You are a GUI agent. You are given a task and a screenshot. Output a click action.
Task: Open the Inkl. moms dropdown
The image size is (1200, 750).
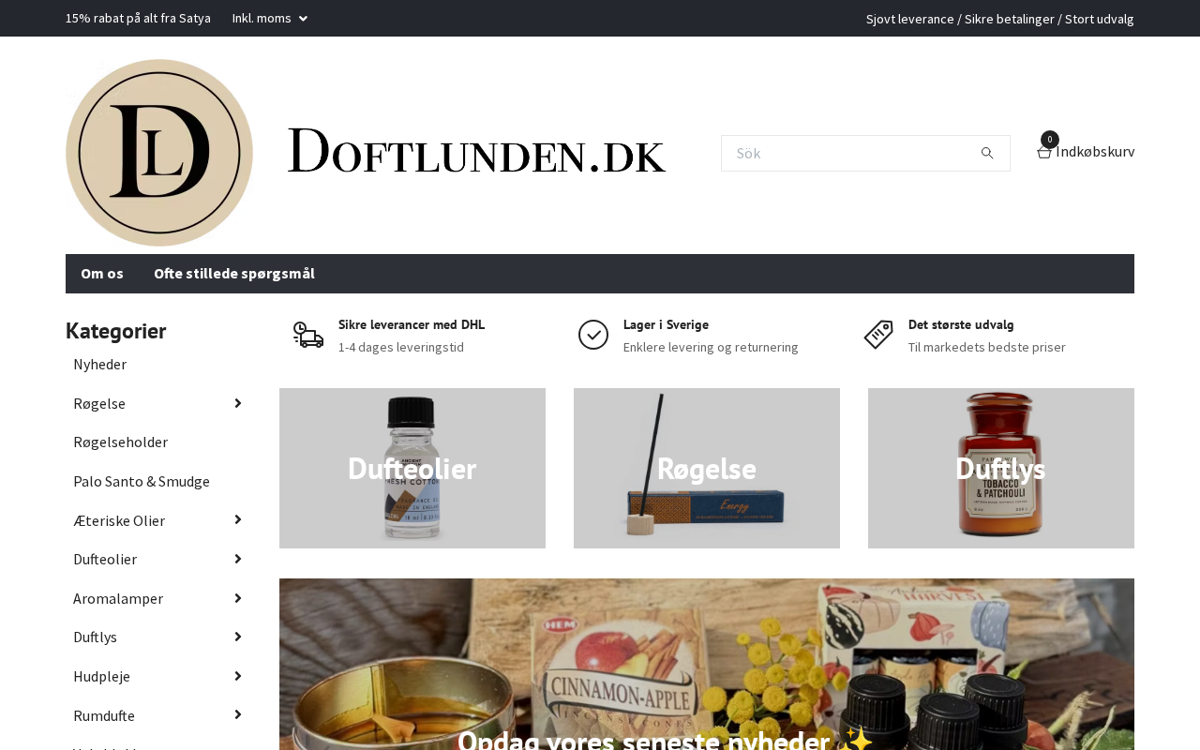tap(270, 18)
